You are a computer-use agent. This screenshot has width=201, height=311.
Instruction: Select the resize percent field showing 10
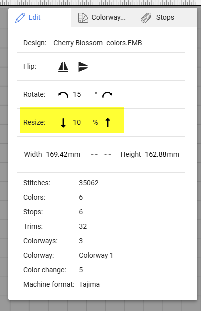[83, 123]
